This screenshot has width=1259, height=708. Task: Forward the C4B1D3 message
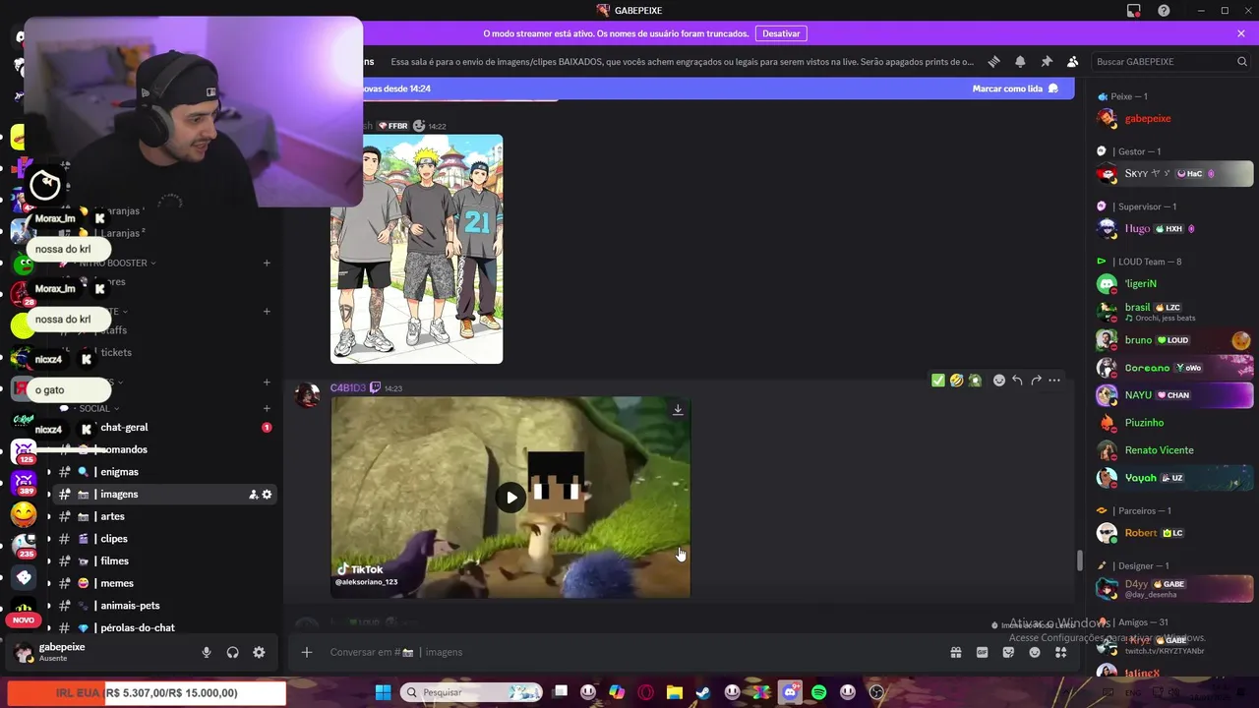1036,381
